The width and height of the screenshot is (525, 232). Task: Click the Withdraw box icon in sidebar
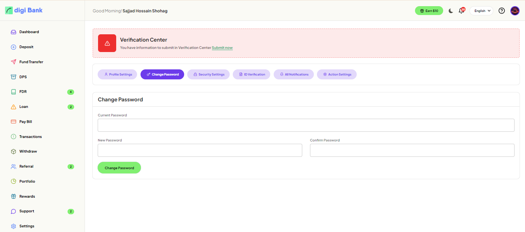coord(14,151)
